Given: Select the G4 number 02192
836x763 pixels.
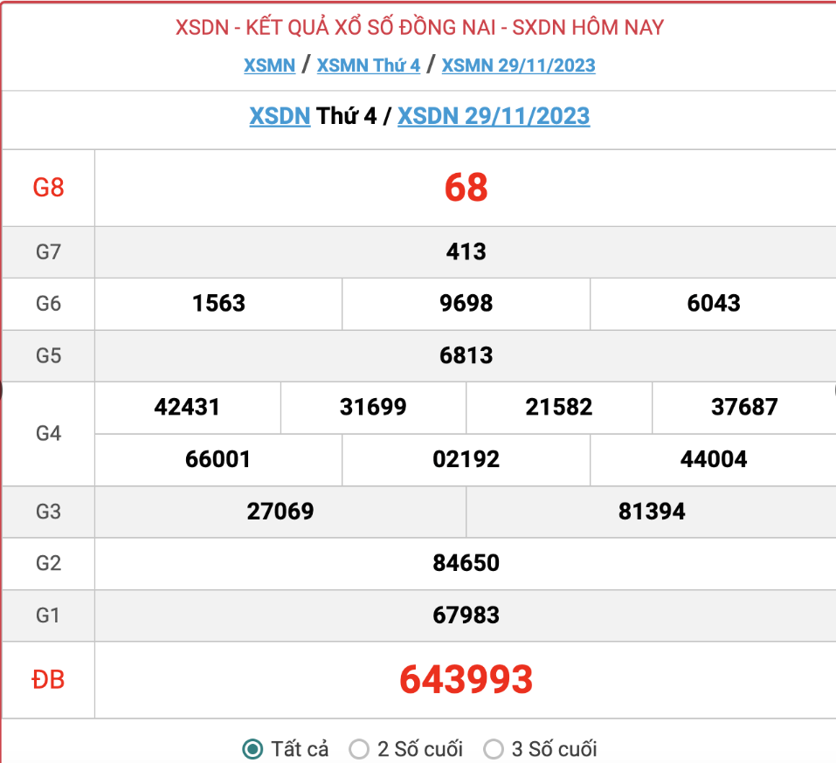Looking at the screenshot, I should pyautogui.click(x=466, y=459).
